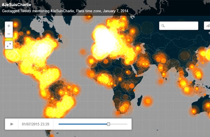
Task: Click the unplayed grey end of timeline track
Action: [118, 124]
